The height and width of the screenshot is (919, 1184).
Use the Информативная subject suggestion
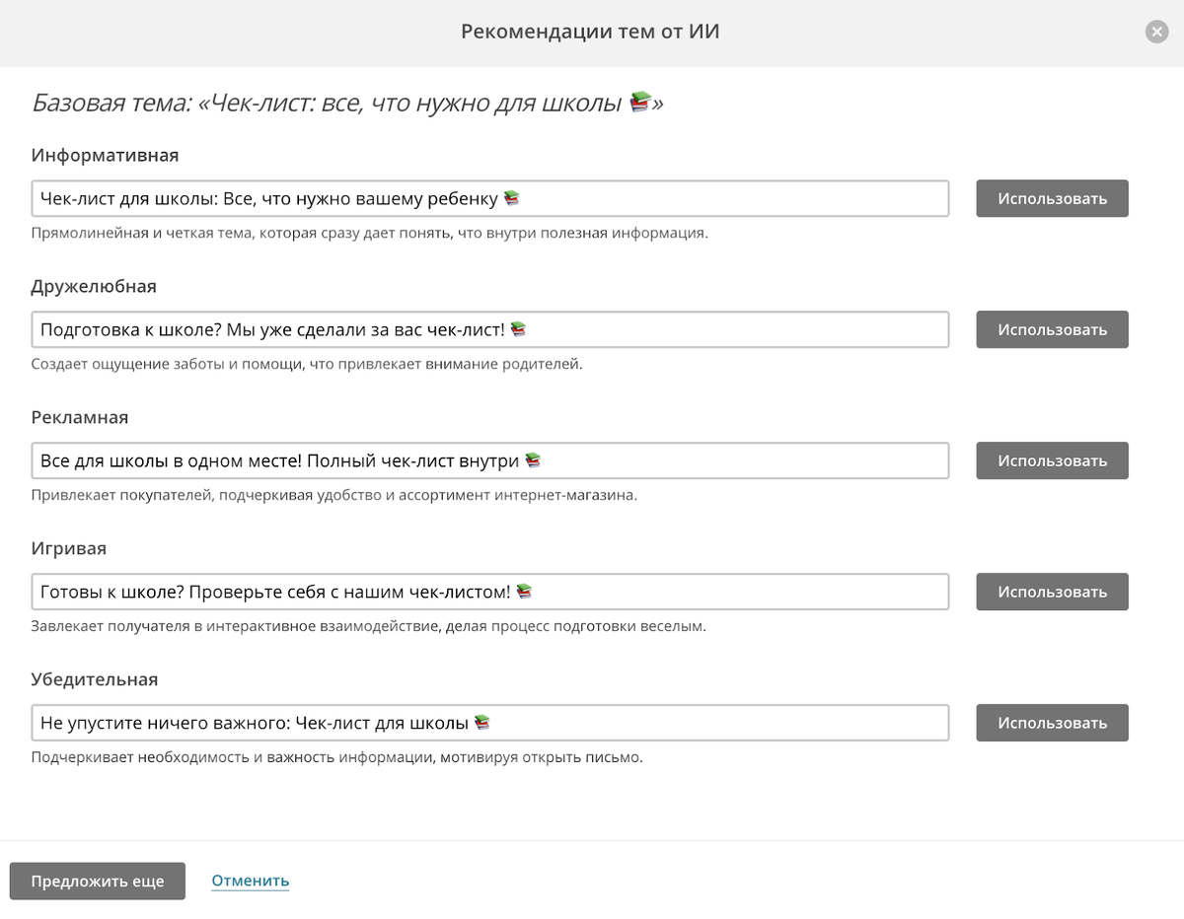click(1052, 198)
